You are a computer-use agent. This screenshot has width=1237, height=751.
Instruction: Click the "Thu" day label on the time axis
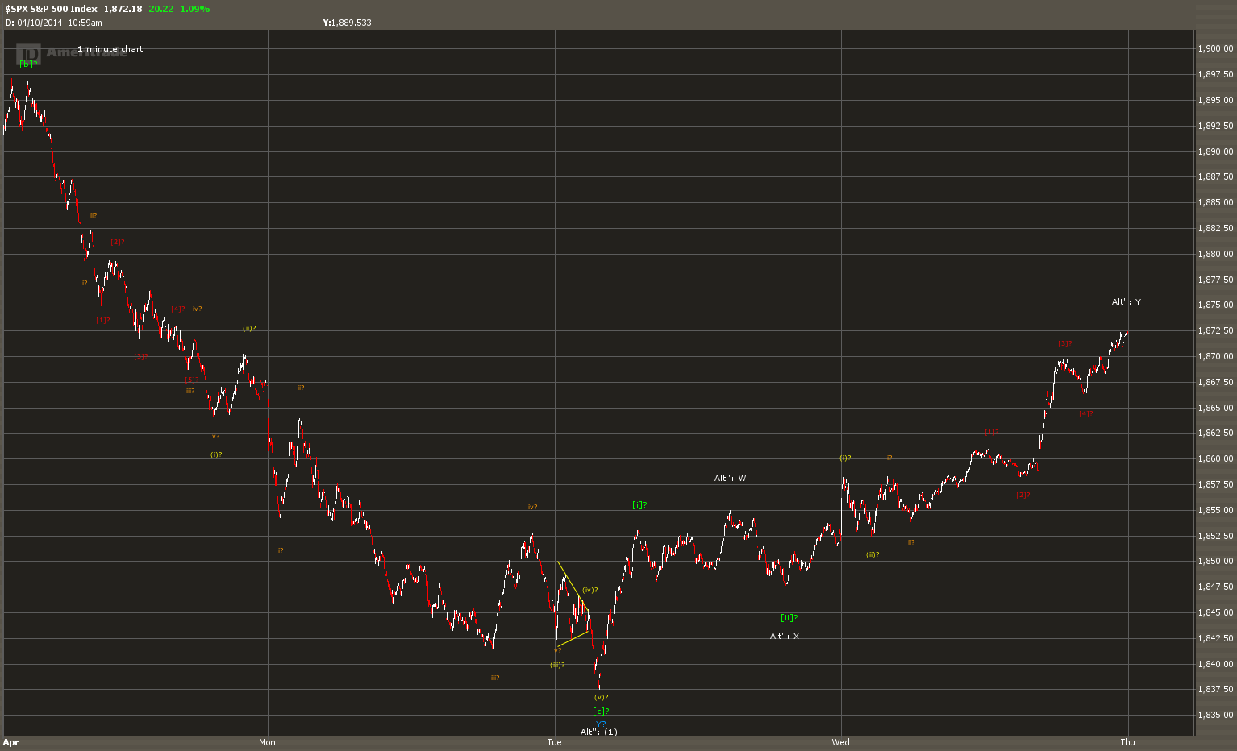click(1127, 742)
